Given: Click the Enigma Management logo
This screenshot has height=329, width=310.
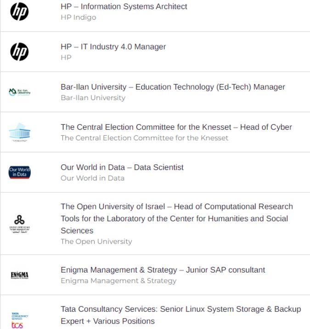Looking at the screenshot, I should point(20,275).
